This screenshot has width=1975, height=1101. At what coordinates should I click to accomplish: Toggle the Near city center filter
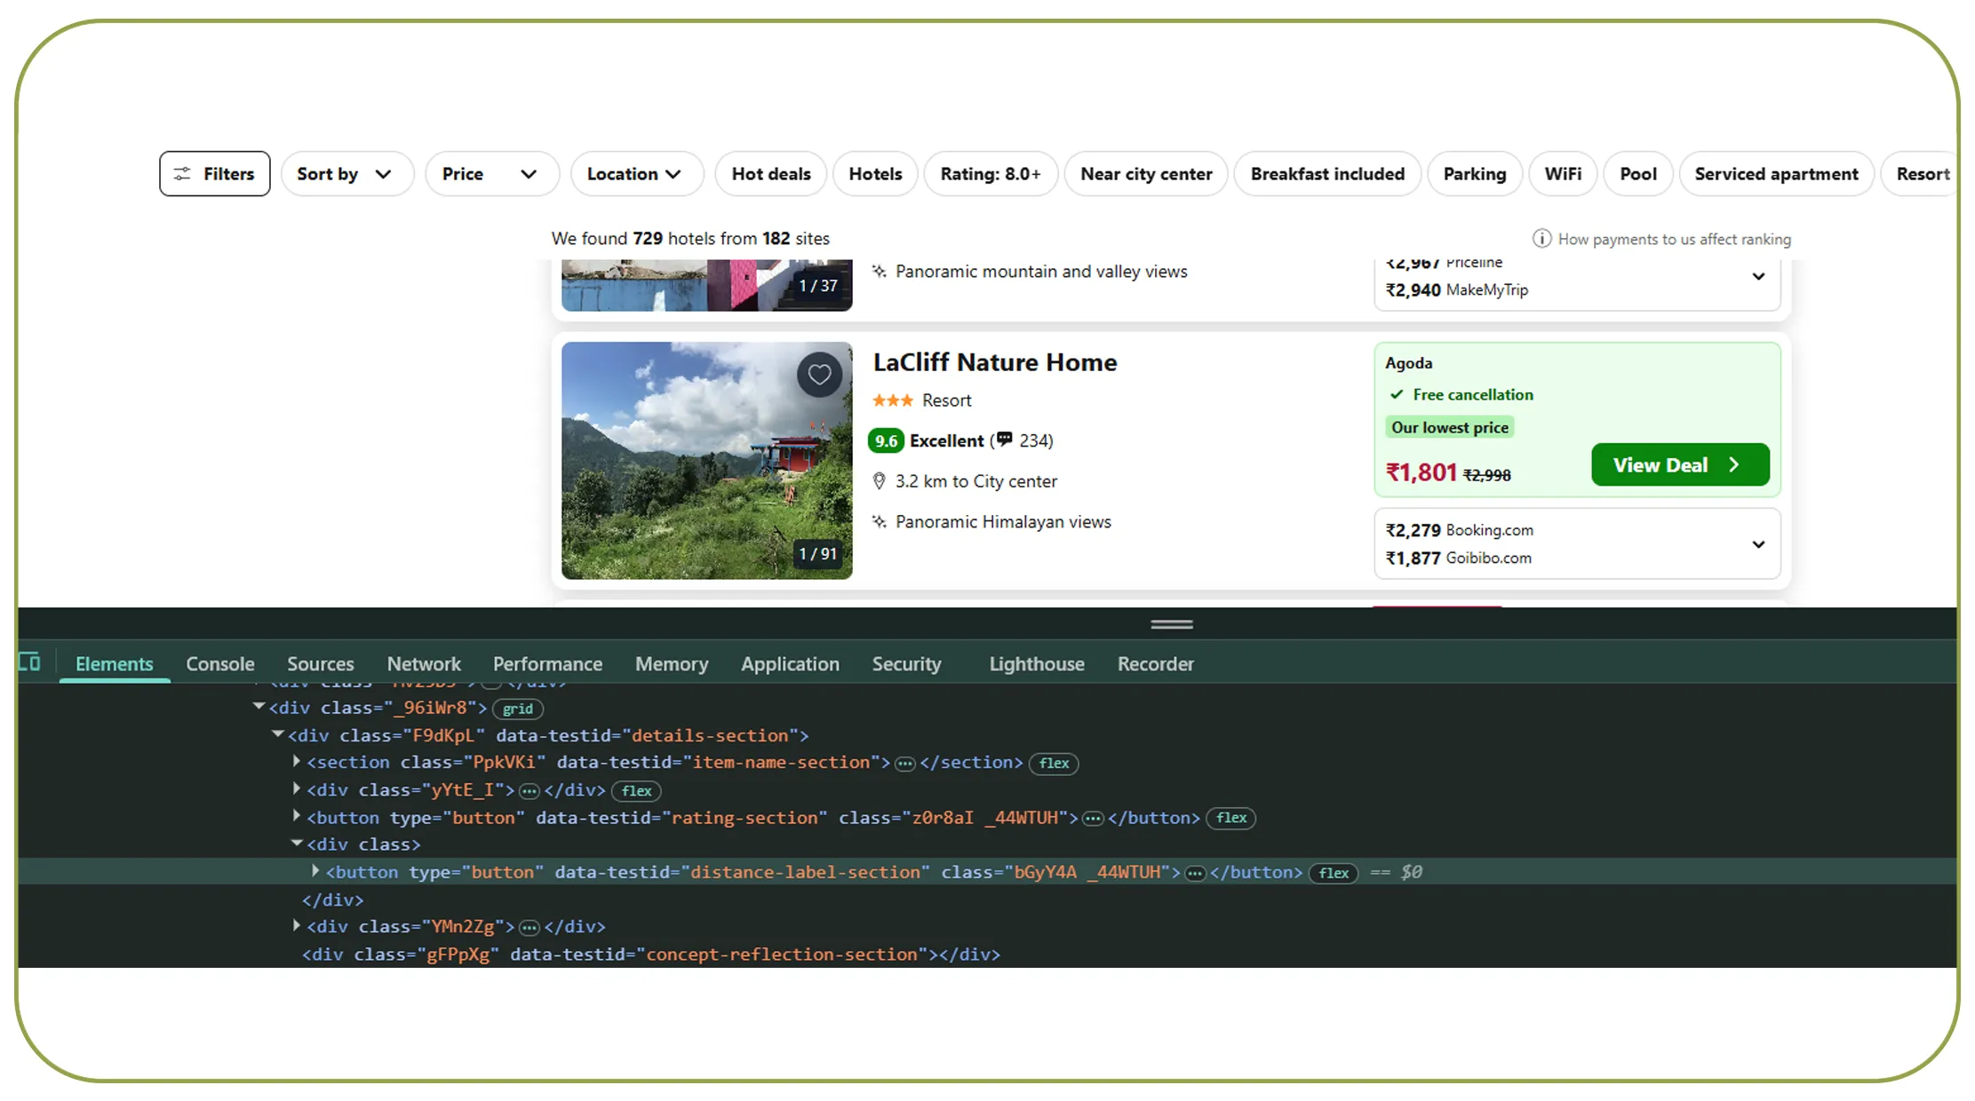click(x=1146, y=174)
